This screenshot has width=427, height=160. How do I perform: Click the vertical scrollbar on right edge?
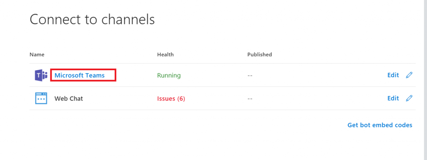pos(424,80)
